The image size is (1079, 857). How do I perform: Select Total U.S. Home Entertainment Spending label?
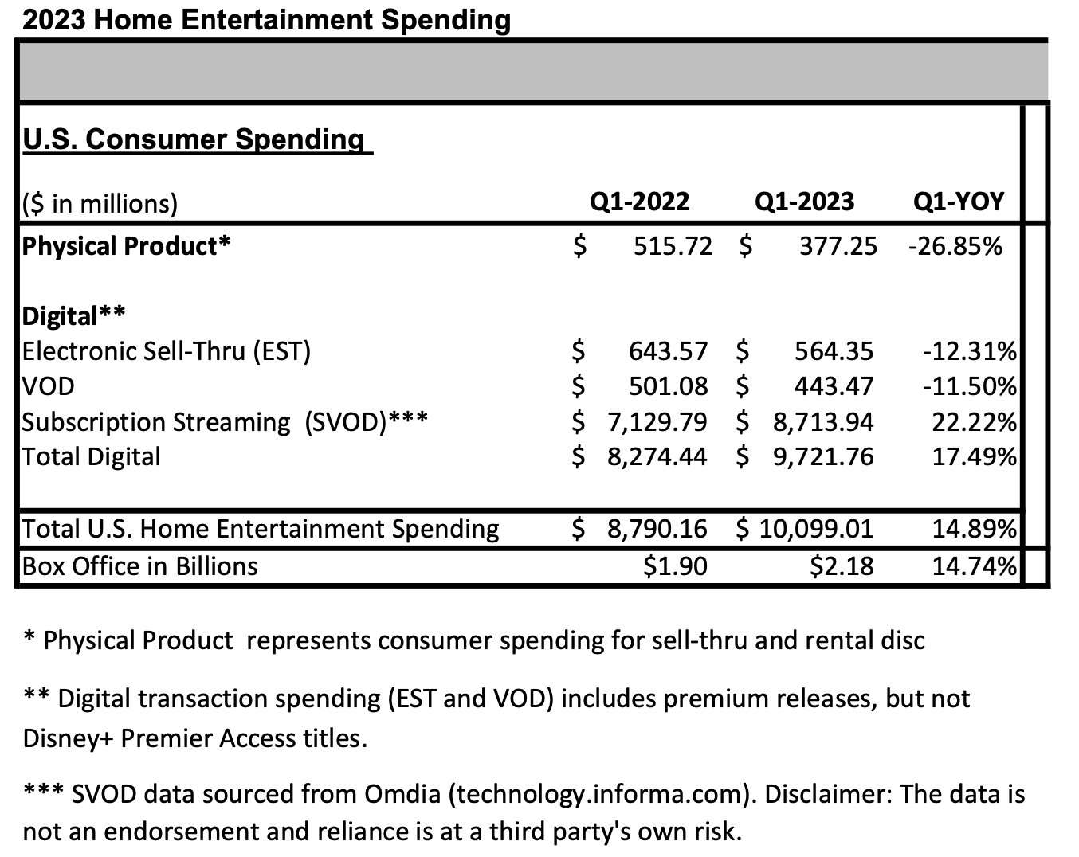(x=261, y=529)
